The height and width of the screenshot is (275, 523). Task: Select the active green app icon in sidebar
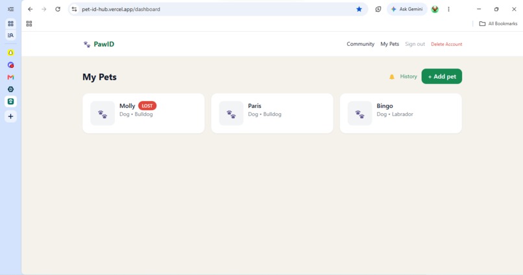coord(10,102)
